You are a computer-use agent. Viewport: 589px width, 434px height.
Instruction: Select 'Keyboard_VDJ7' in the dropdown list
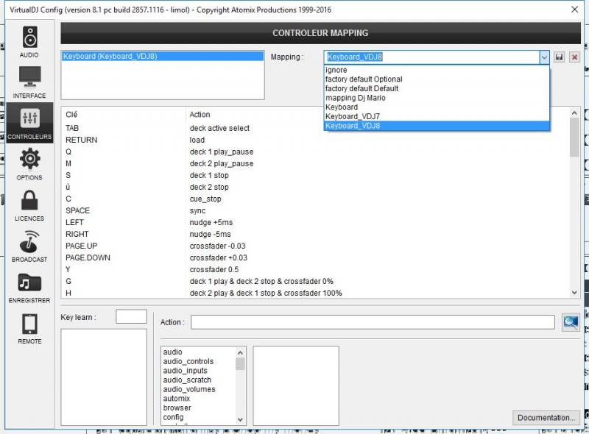coord(352,116)
